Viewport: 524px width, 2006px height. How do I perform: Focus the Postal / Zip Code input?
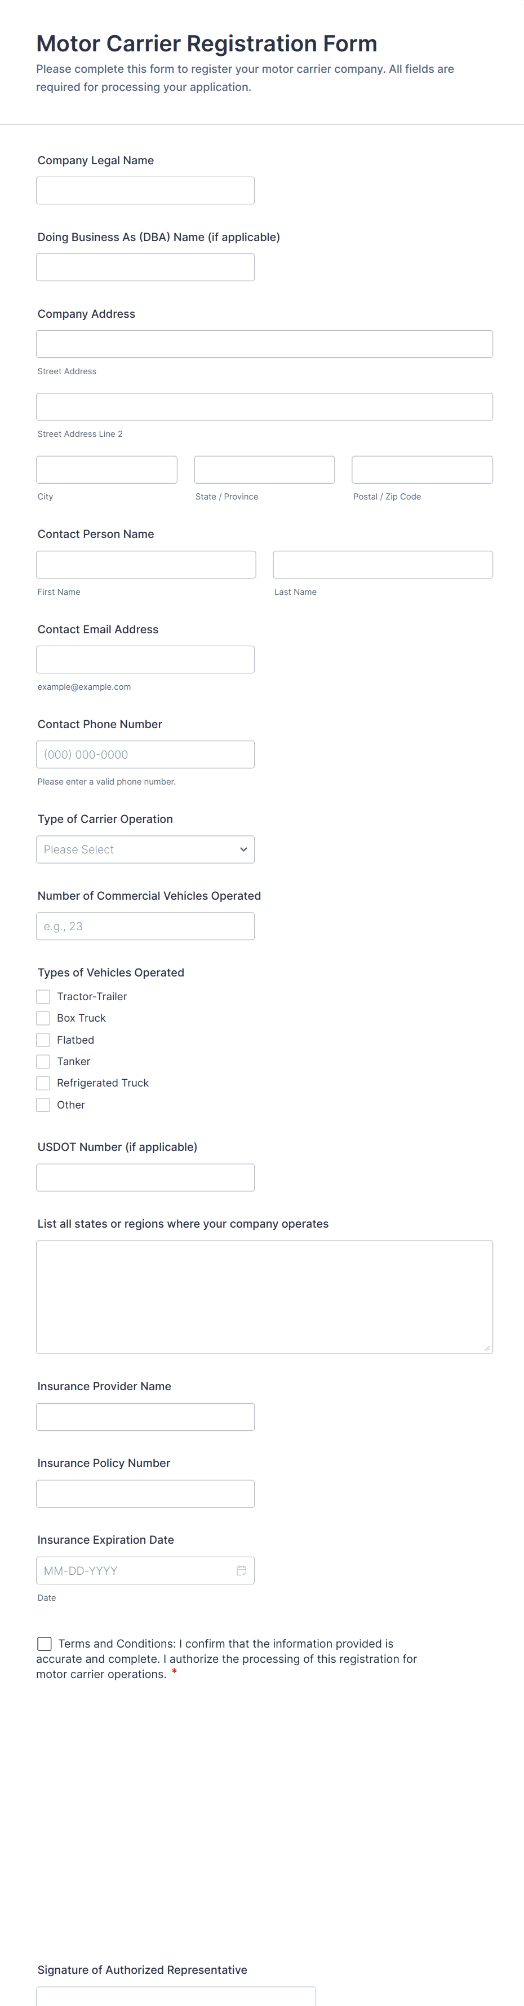coord(422,470)
